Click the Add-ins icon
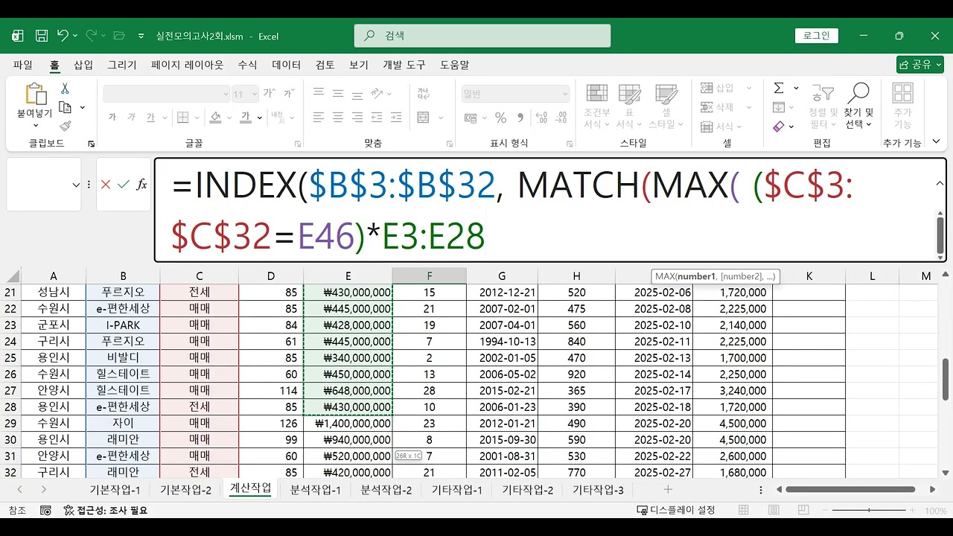Viewport: 953px width, 536px height. [902, 93]
